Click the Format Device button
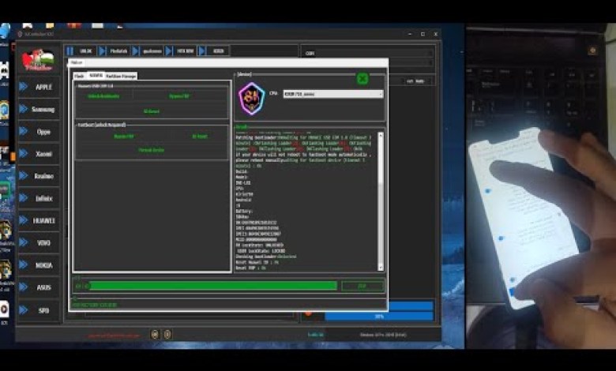 [x=151, y=150]
